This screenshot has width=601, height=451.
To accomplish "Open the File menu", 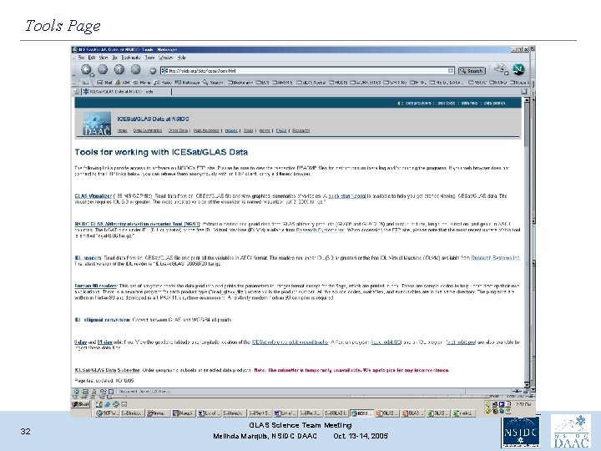I will tap(81, 58).
